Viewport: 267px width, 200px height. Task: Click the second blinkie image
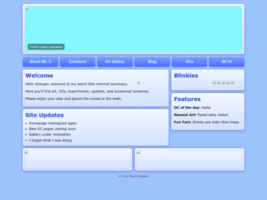[219, 82]
